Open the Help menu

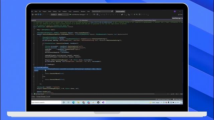tap(88, 12)
